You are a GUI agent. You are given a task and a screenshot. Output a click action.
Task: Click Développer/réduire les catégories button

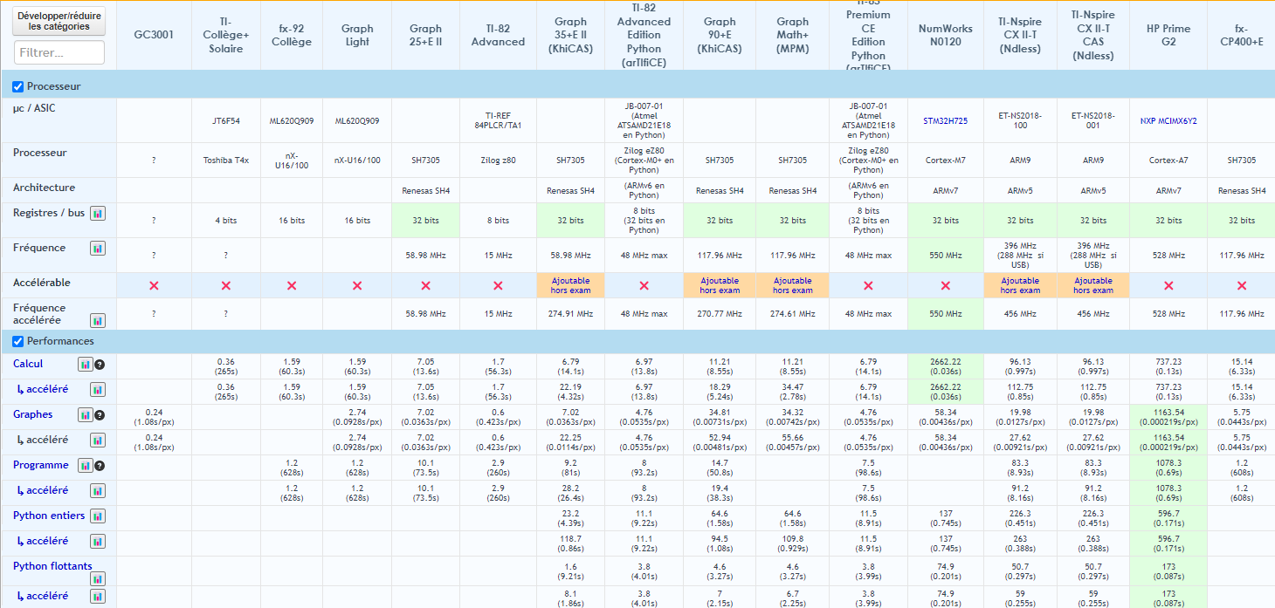(59, 21)
